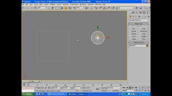Click the Bind to Space Warp icon
Screen dimensions: 172x96
tap(35, 8)
